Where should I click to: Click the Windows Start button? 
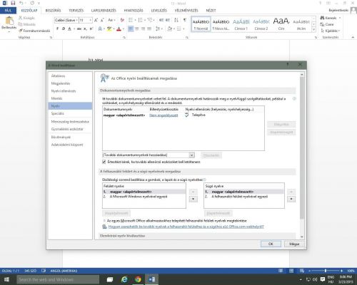pyautogui.click(x=6, y=279)
